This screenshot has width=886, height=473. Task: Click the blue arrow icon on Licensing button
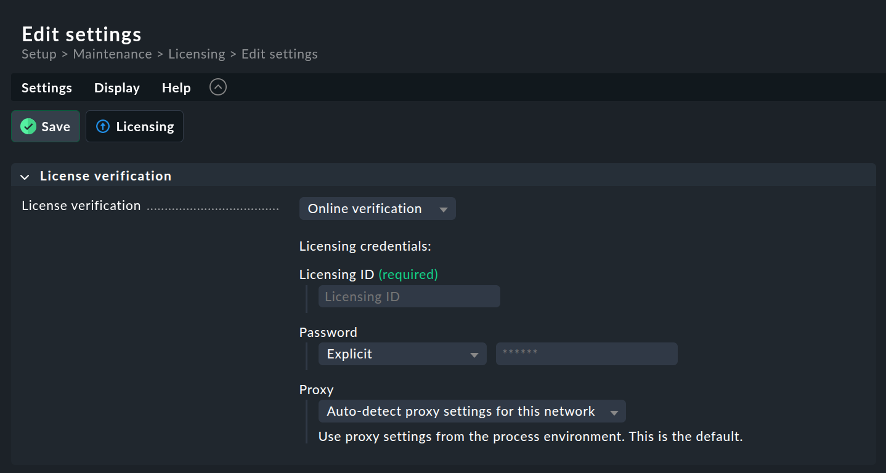(103, 126)
